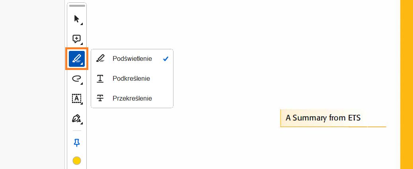Select the fountain pen signature tool
This screenshot has height=169, width=413.
pos(76,118)
